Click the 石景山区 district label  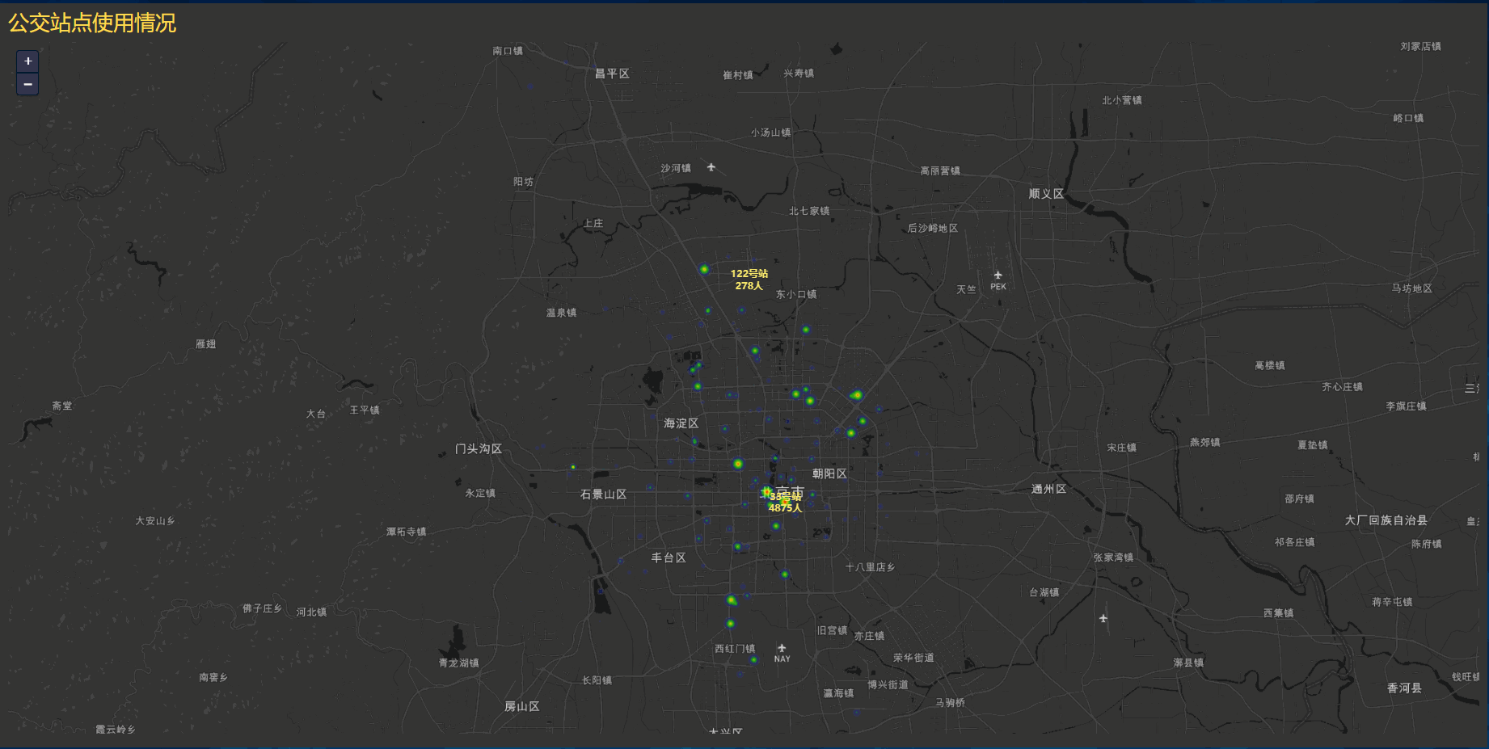coord(603,494)
